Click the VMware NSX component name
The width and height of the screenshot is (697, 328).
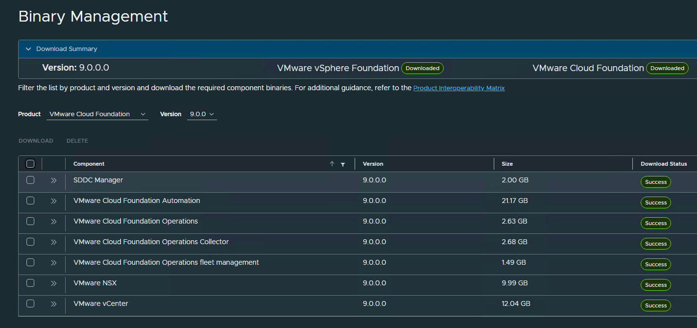pos(95,283)
